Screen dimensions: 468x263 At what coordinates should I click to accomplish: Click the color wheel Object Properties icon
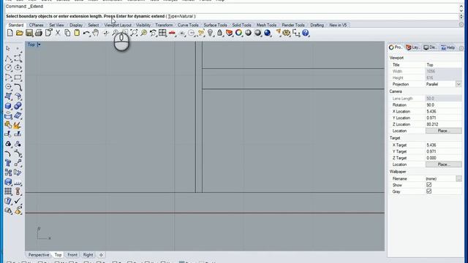[x=238, y=33]
